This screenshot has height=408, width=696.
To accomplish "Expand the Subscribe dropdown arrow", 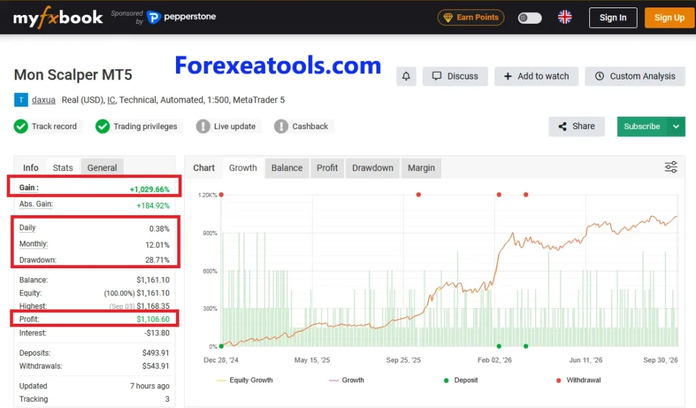I will coord(676,126).
